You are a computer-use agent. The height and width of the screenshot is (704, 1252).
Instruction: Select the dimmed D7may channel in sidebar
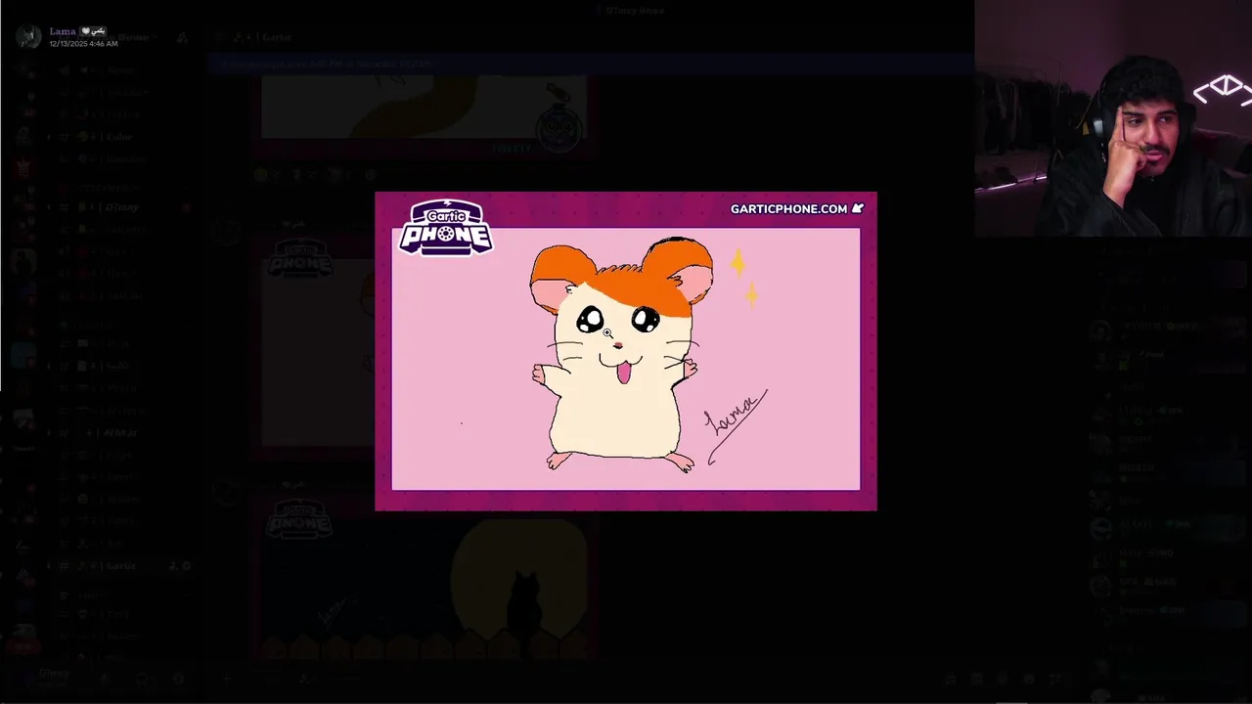(x=117, y=207)
